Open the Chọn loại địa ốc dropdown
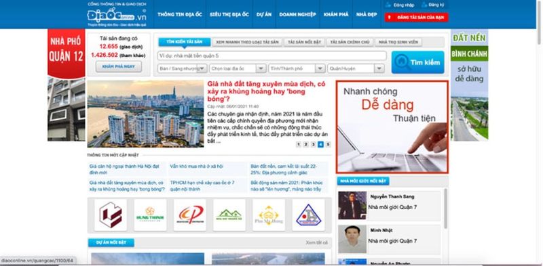 point(238,68)
